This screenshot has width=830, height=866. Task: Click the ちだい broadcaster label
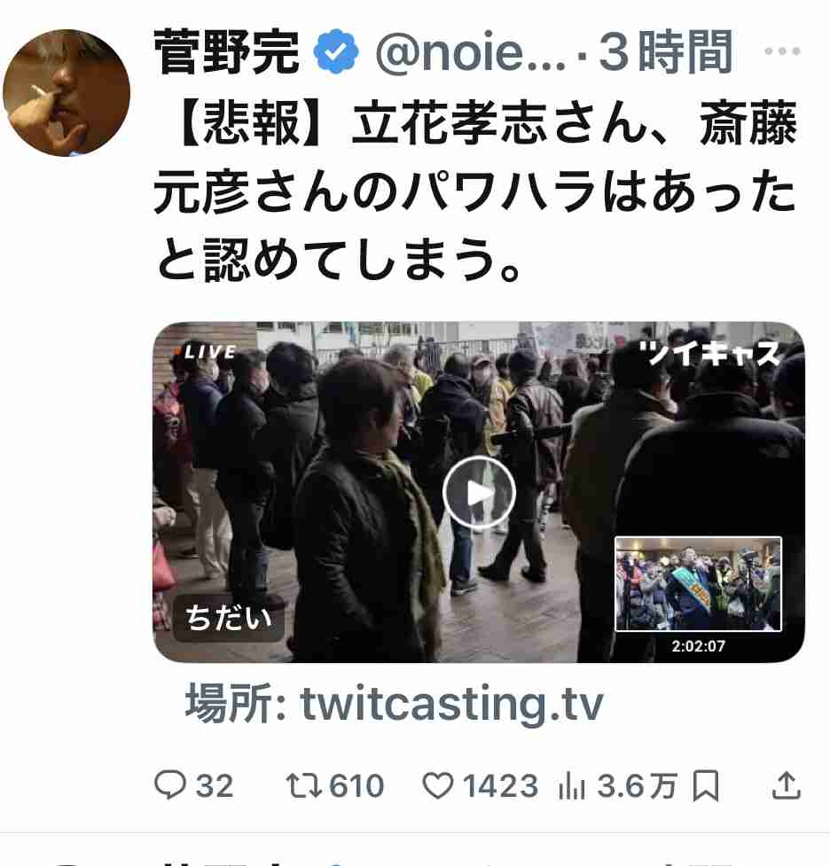click(229, 618)
